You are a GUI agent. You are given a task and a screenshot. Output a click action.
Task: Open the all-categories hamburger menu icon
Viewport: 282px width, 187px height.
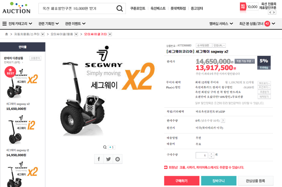coord(5,23)
